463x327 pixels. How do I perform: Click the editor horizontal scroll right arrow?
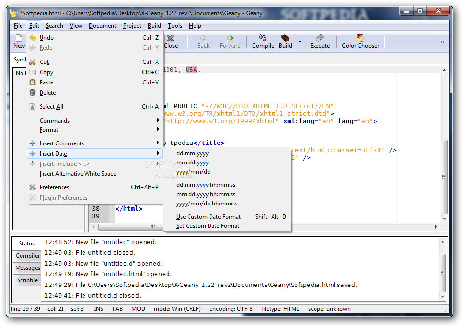tap(436, 227)
